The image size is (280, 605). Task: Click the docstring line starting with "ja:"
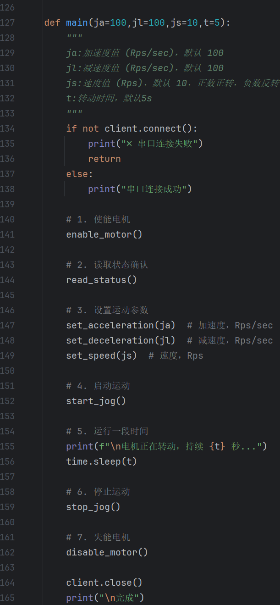click(x=145, y=53)
